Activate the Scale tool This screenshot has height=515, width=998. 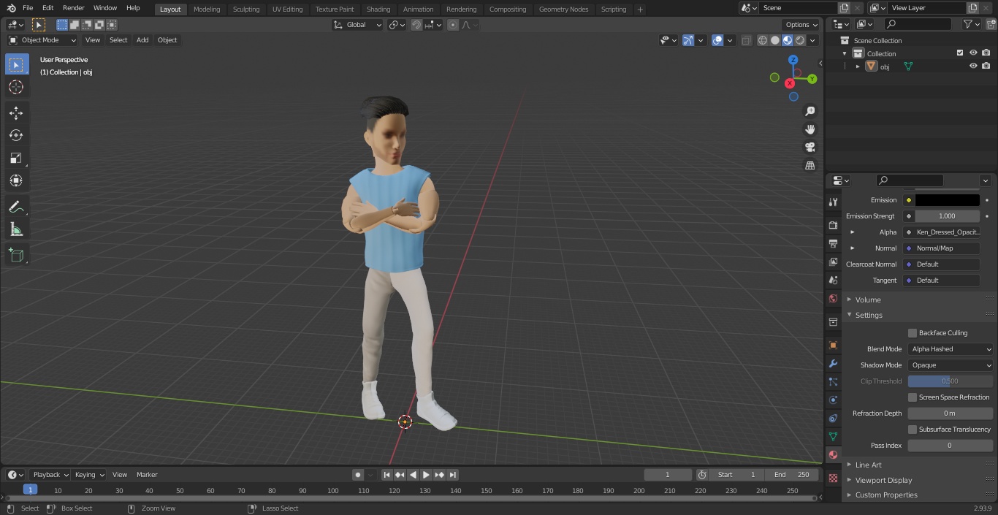coord(16,158)
